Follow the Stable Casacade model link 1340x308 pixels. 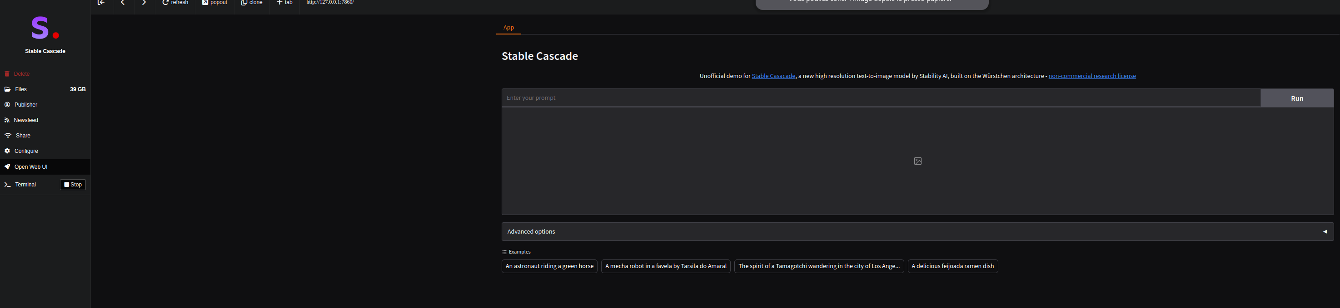pyautogui.click(x=773, y=76)
